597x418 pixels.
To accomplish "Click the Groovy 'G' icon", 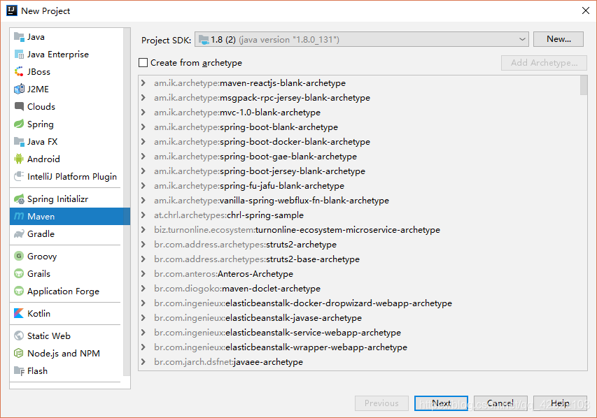I will 19,256.
